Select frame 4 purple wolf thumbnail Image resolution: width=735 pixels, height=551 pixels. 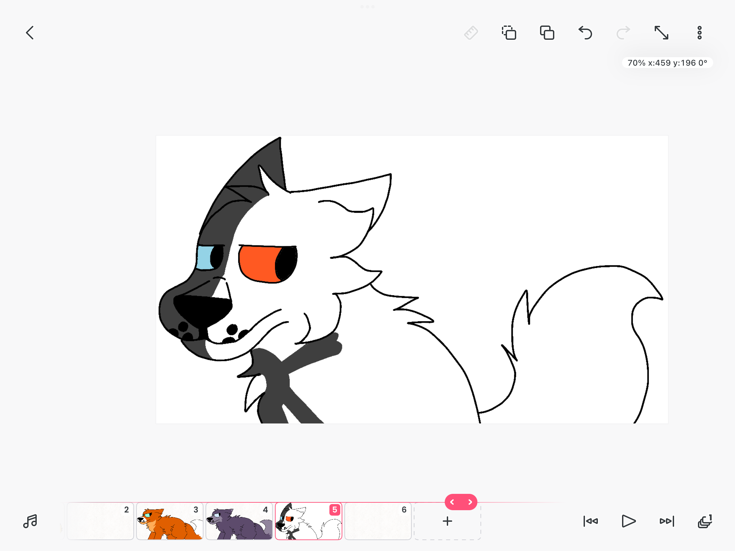[239, 521]
